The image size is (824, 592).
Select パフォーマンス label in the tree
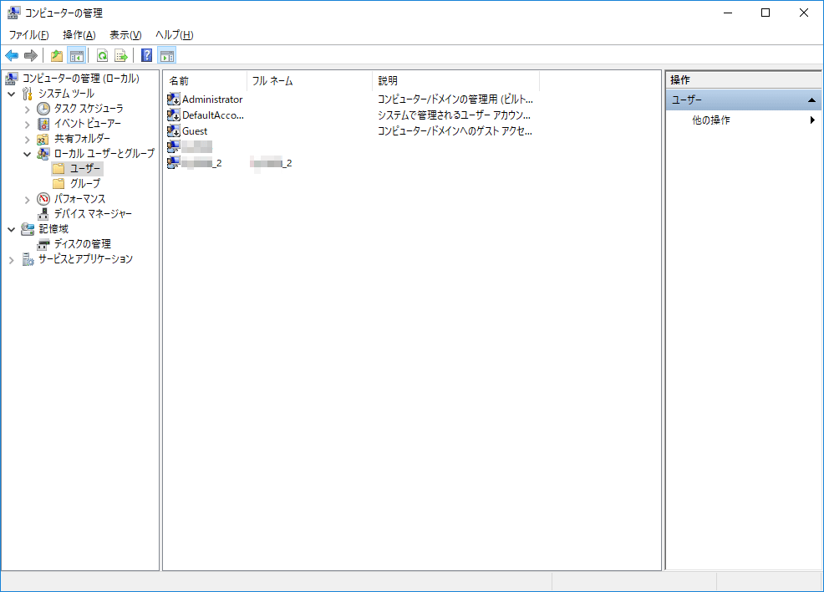point(80,199)
